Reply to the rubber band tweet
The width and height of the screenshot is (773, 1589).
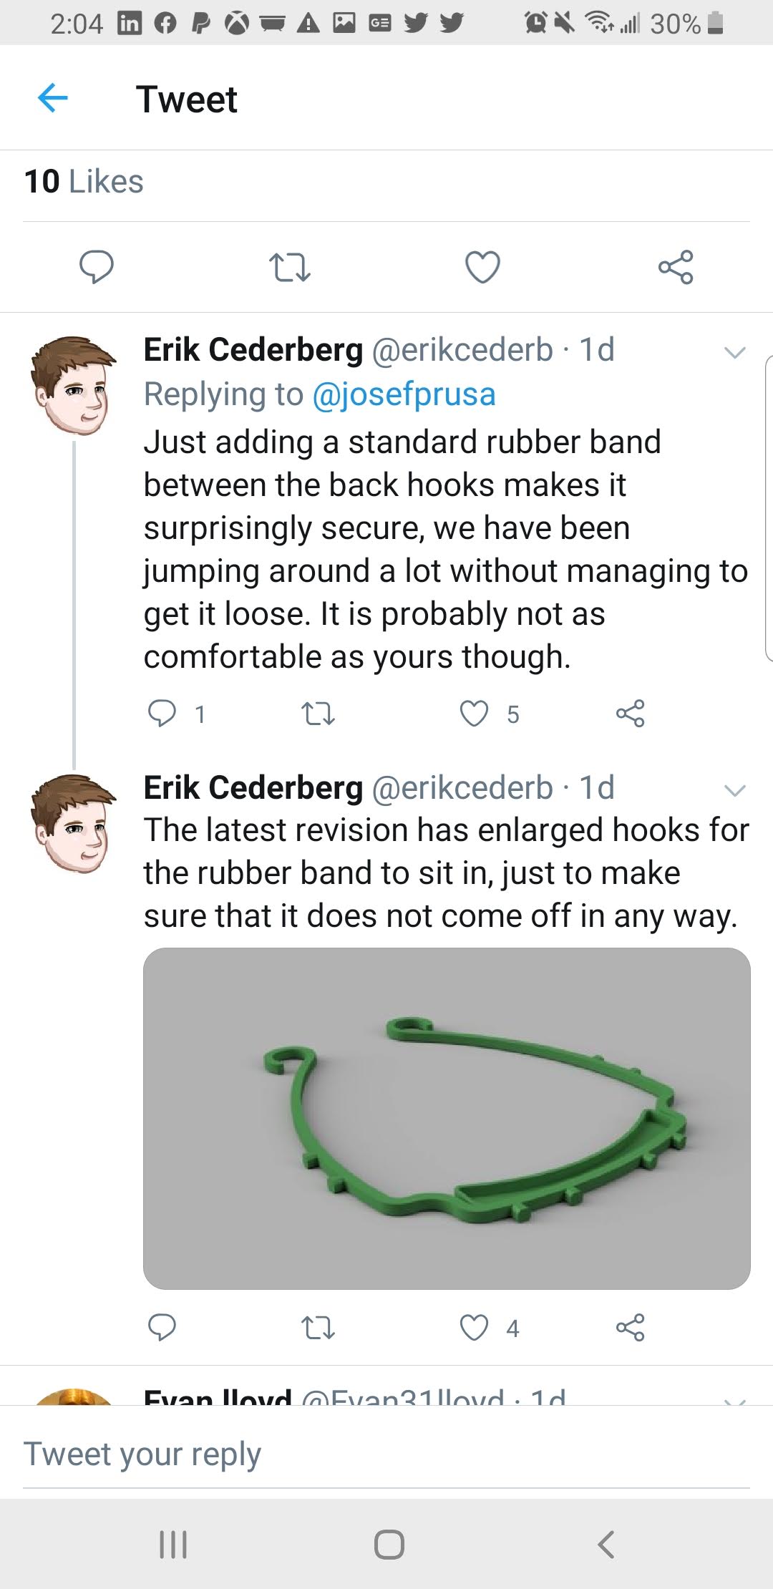(162, 714)
